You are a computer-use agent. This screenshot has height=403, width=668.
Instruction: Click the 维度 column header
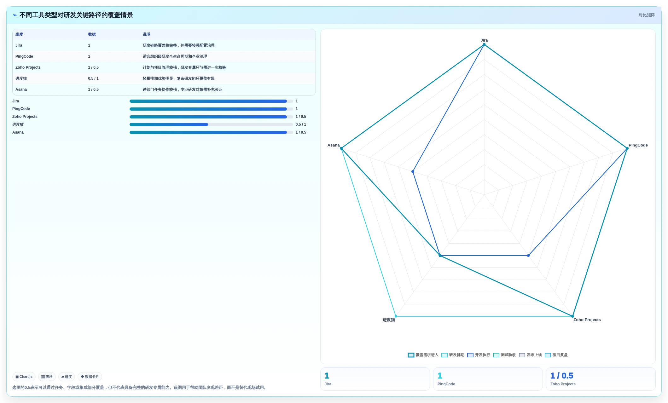pyautogui.click(x=19, y=34)
